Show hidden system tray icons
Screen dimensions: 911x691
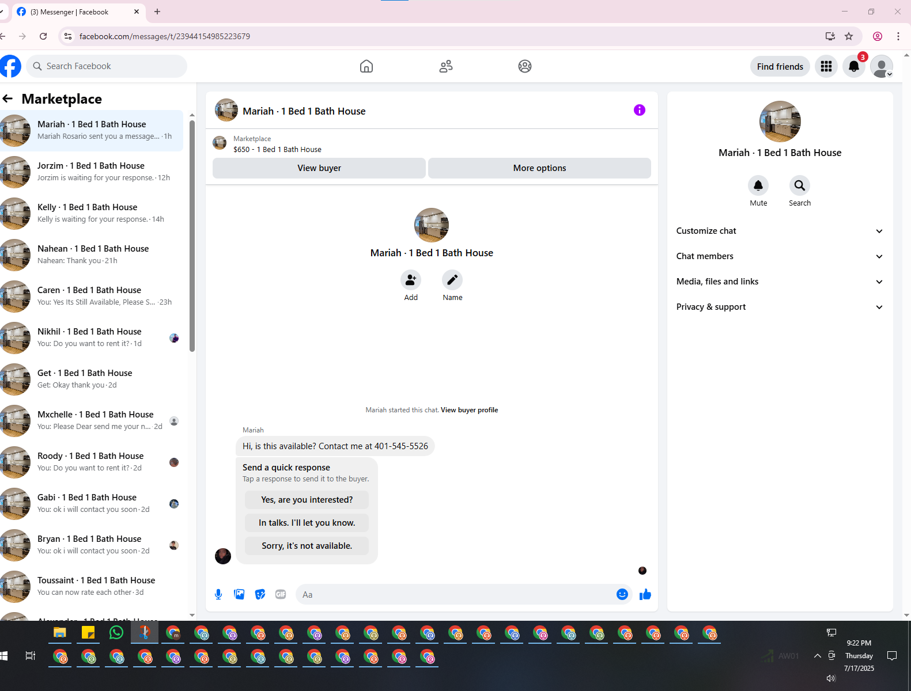coord(817,656)
